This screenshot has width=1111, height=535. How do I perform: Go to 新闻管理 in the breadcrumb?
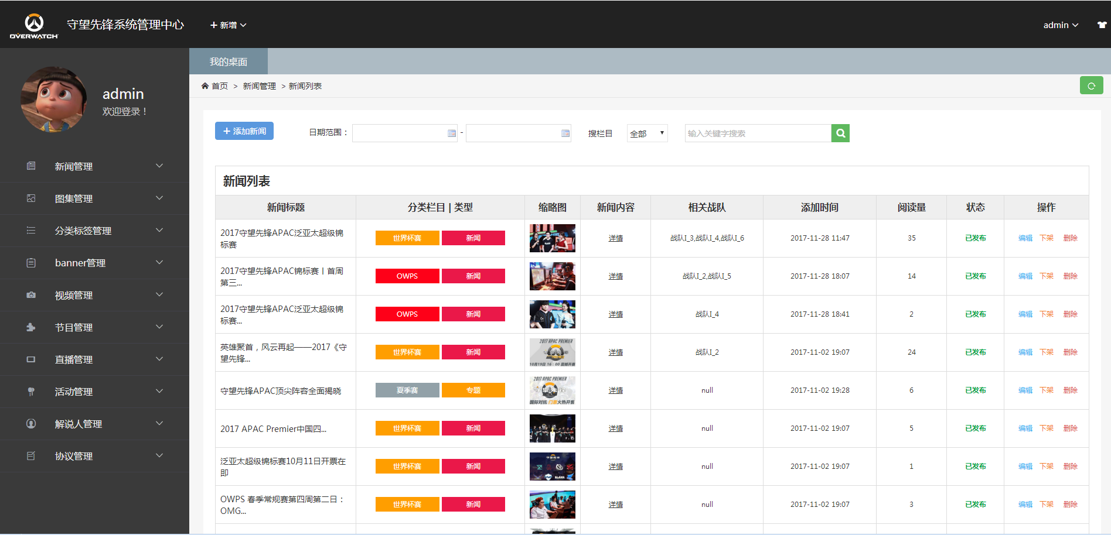click(x=259, y=86)
